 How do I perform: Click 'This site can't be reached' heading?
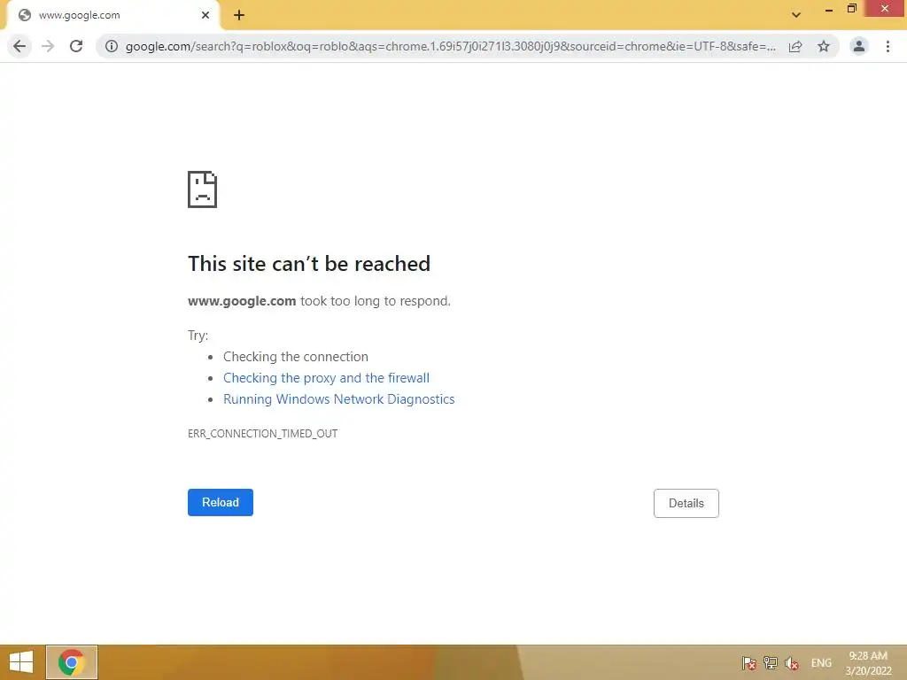click(309, 264)
